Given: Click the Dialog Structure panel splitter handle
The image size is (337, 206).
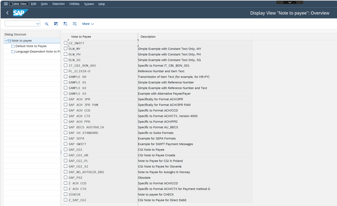Looking at the screenshot, I should pyautogui.click(x=61, y=152).
